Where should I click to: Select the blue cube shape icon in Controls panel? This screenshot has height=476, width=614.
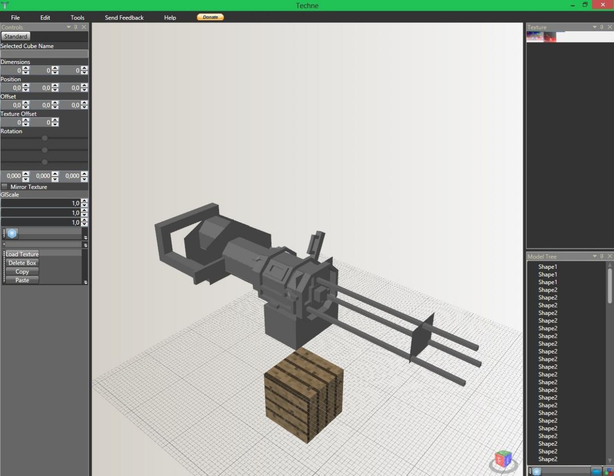click(x=10, y=233)
